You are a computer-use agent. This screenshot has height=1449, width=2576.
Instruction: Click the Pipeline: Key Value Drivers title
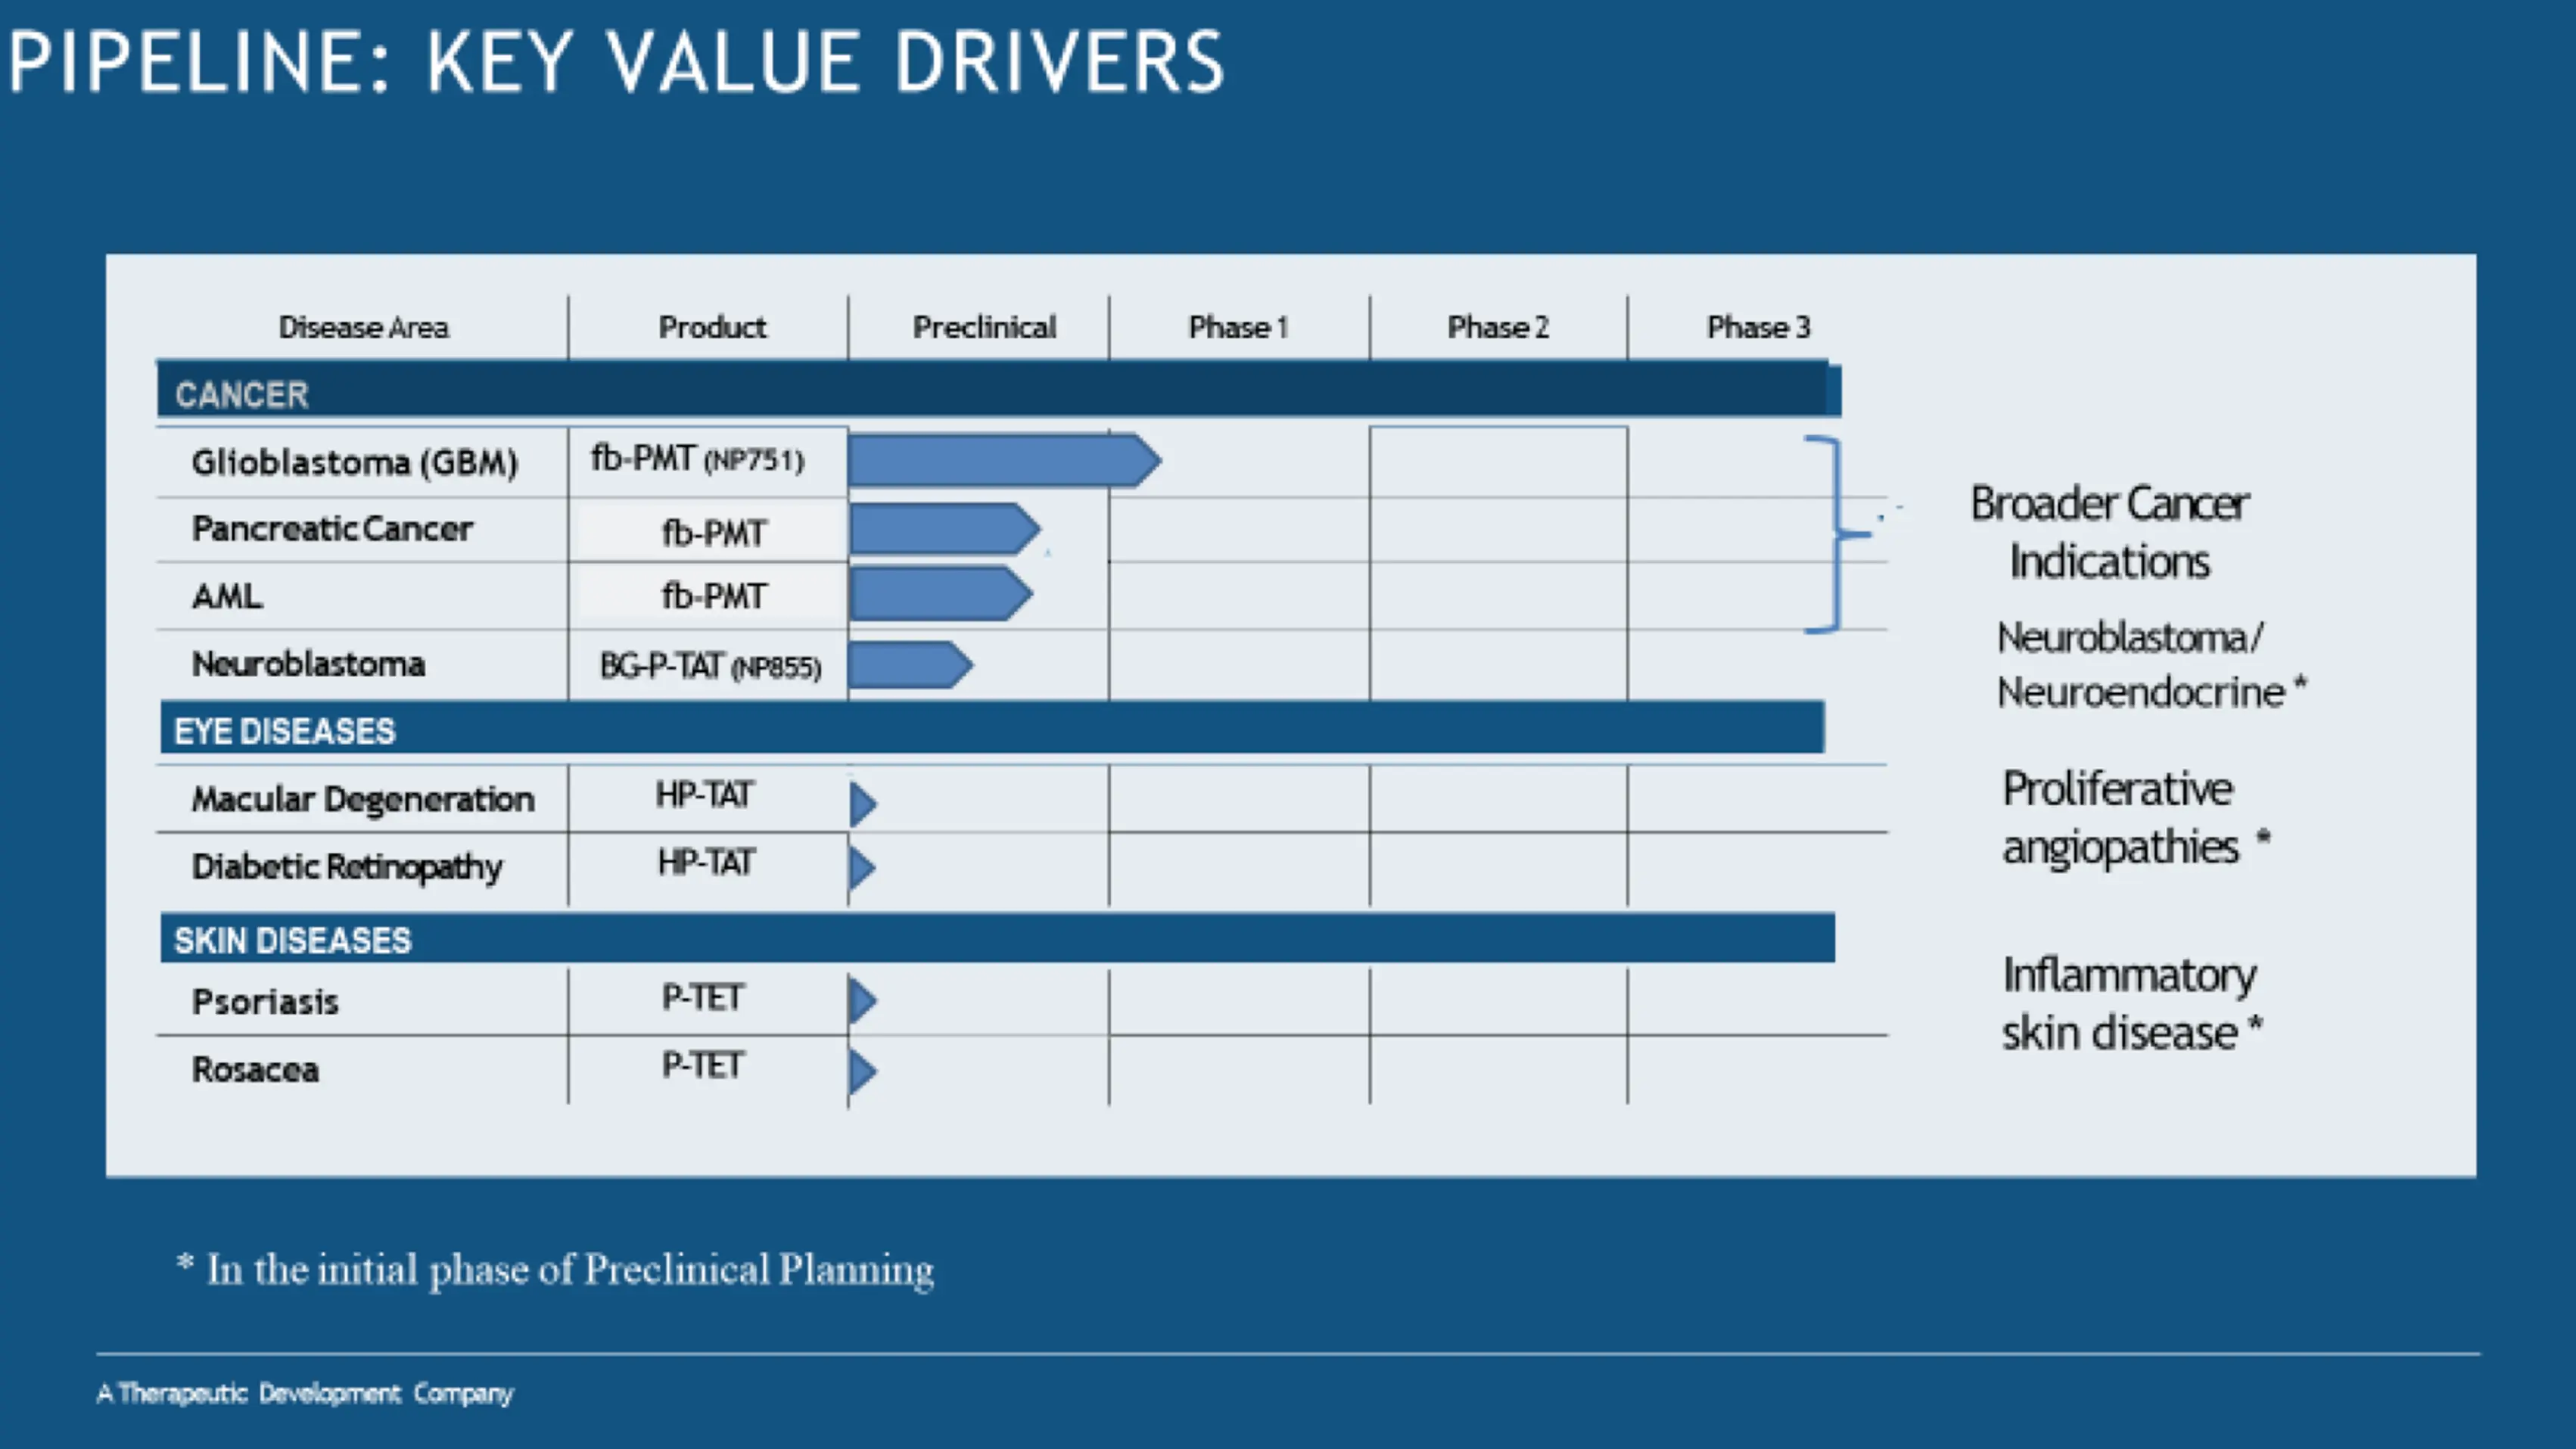617,62
